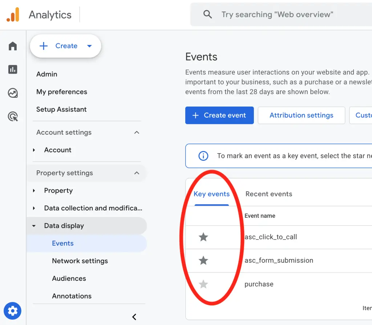
Task: Open Annotations under Data display
Action: 72,296
